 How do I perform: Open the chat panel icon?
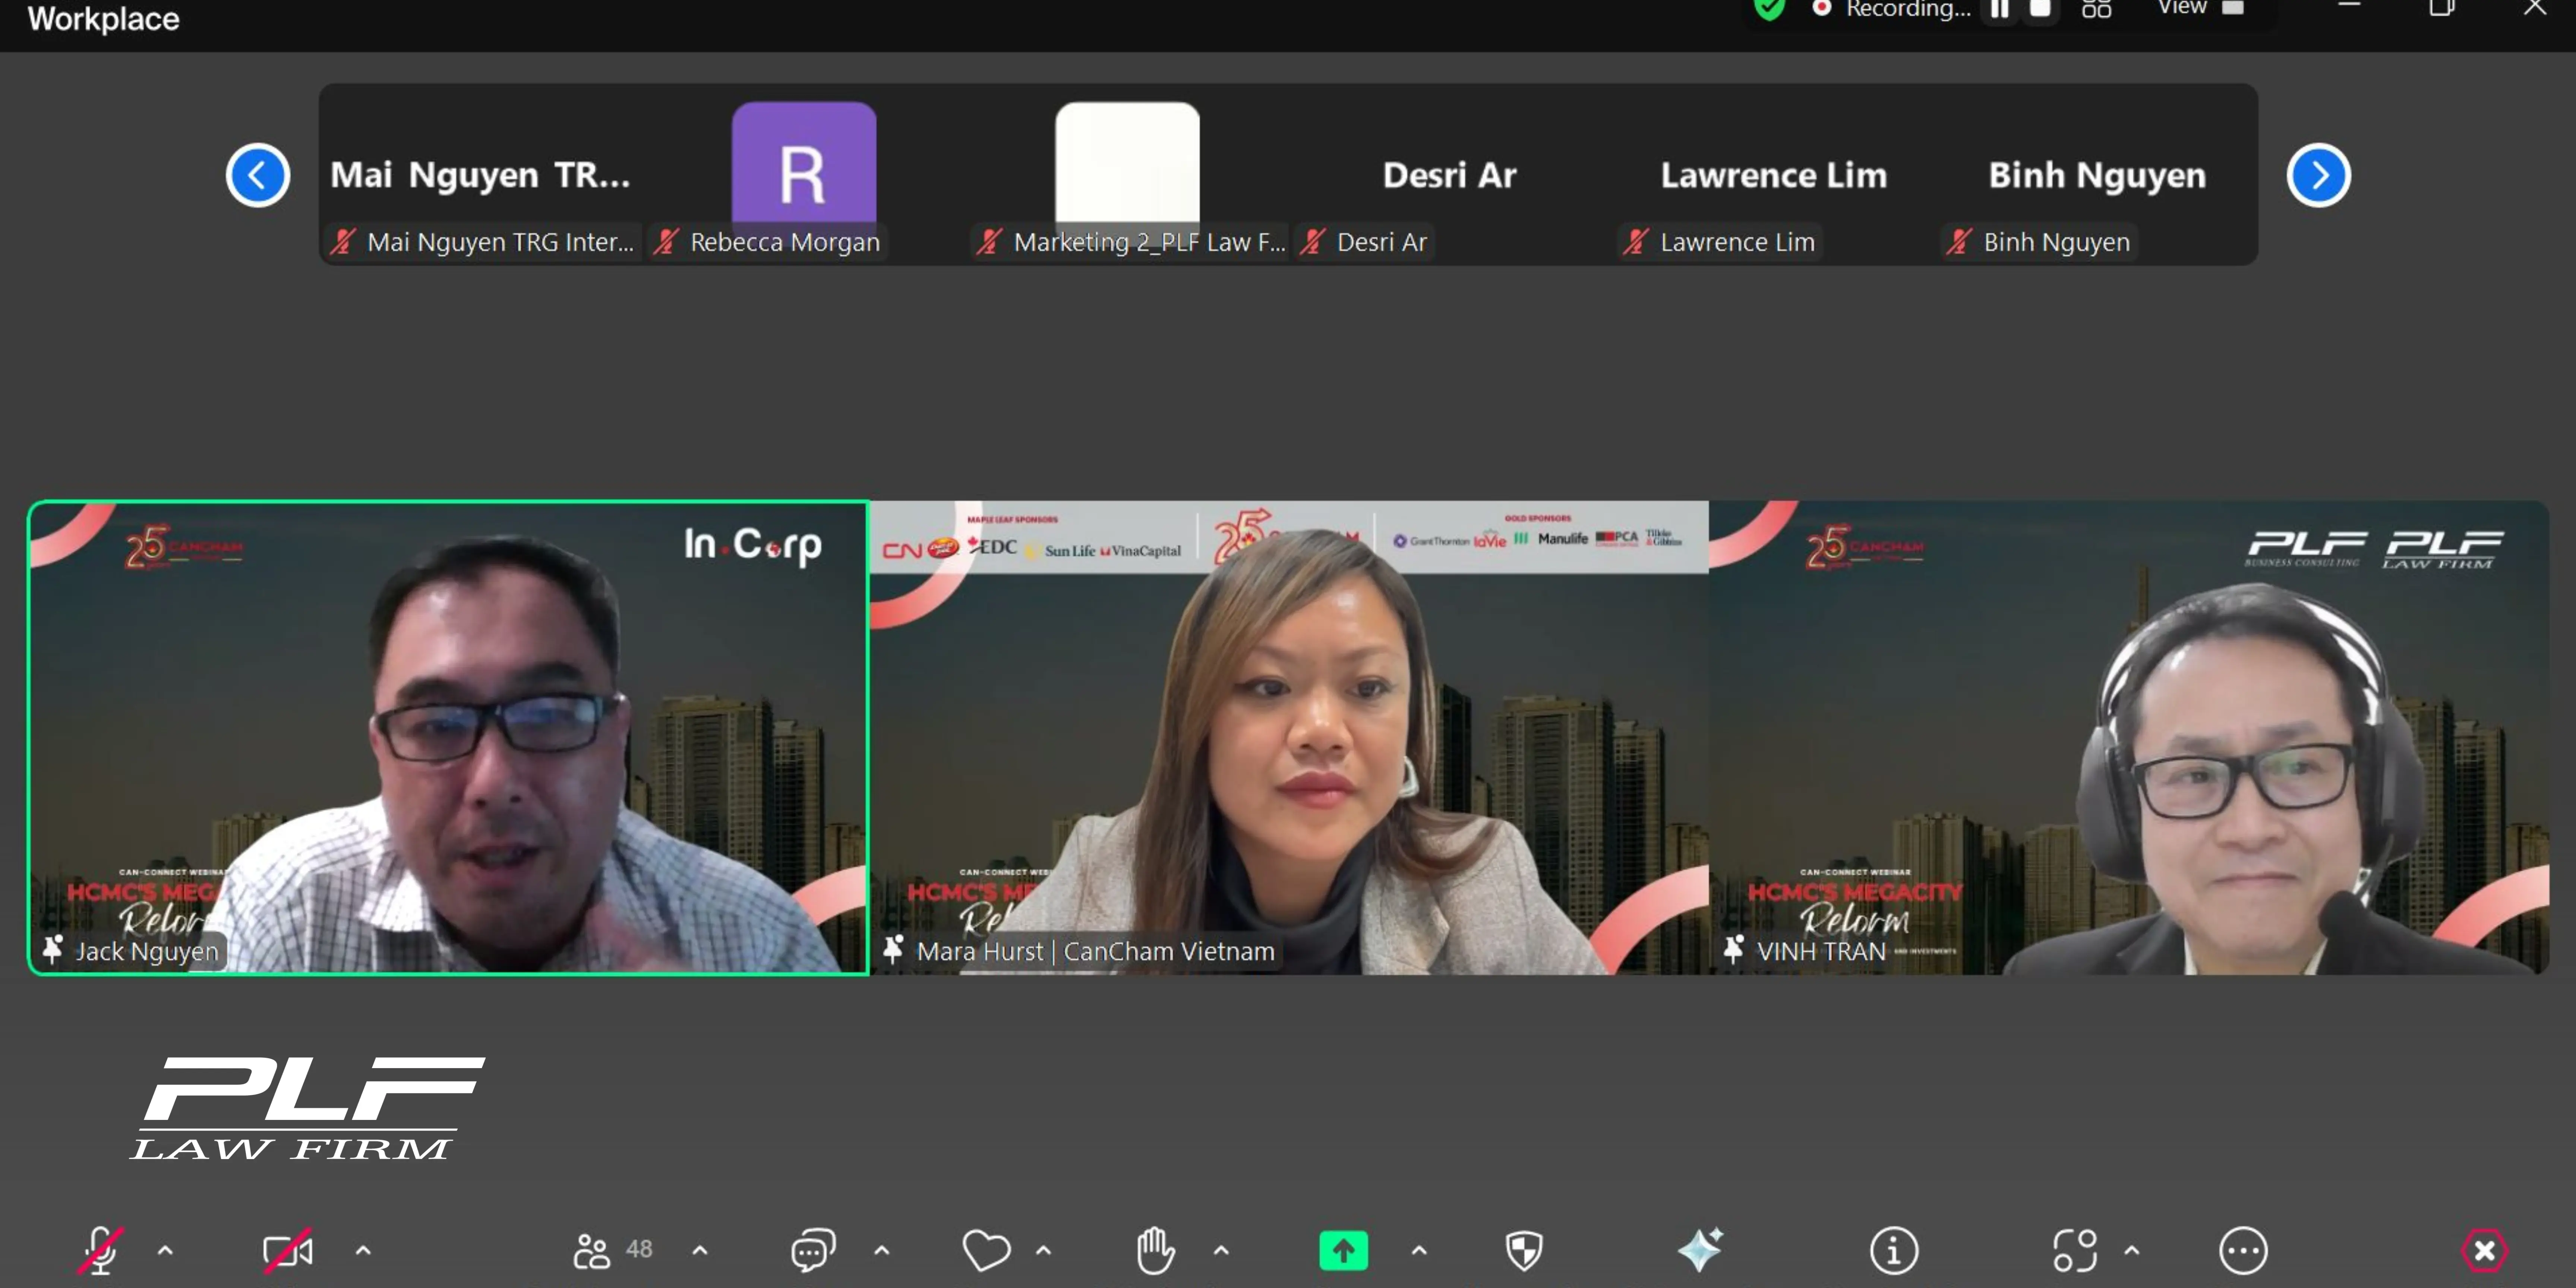pyautogui.click(x=813, y=1250)
